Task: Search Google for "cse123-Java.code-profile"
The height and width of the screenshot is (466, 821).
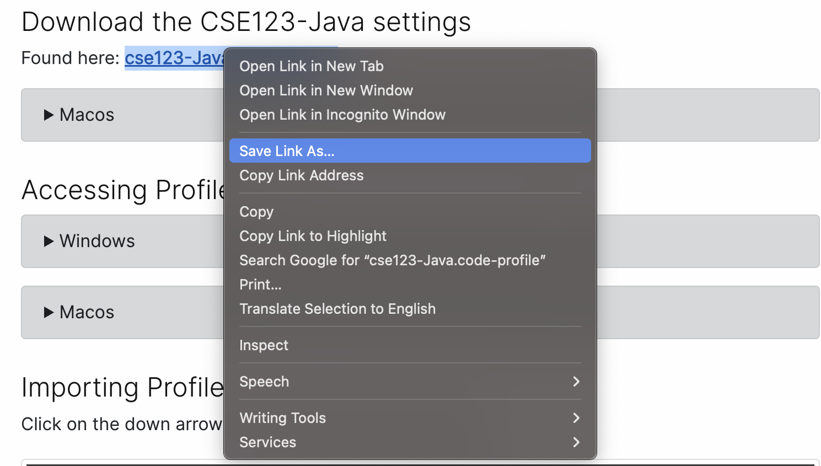Action: 391,260
